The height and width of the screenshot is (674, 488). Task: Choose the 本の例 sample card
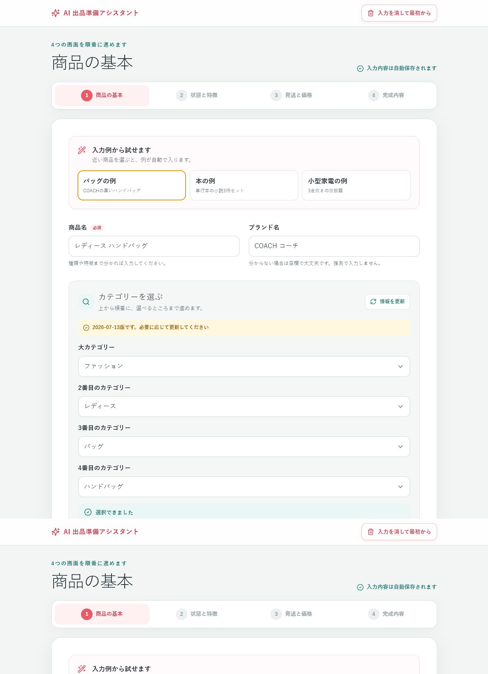(x=244, y=185)
